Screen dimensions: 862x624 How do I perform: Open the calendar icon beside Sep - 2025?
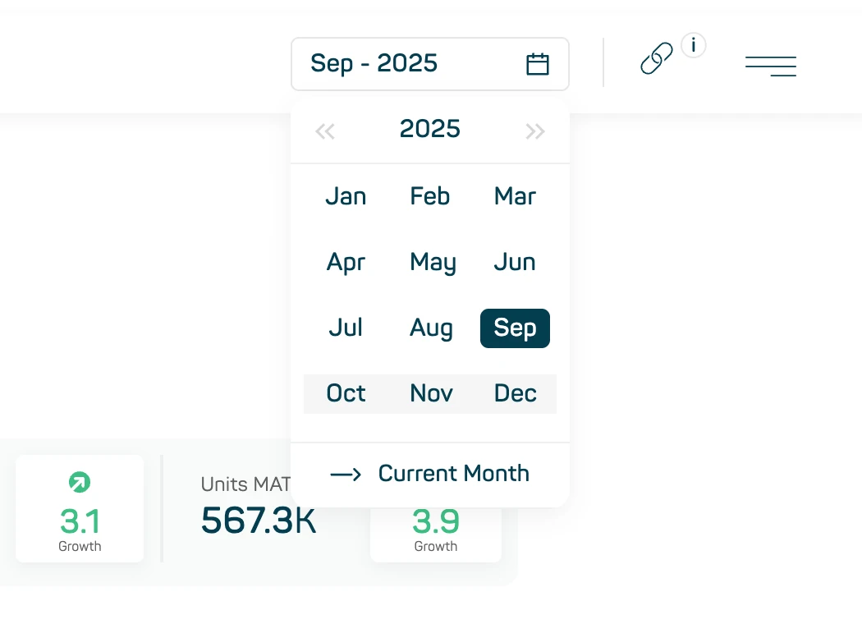(x=538, y=62)
